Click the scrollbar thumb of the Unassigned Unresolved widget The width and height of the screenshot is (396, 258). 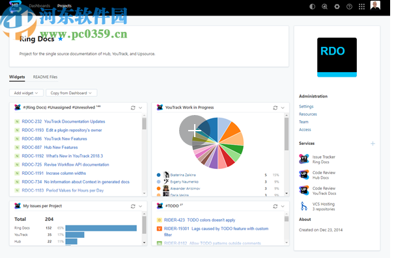[x=144, y=123]
